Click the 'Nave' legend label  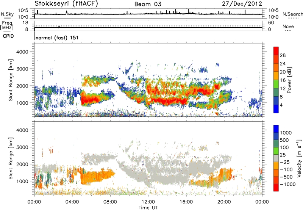288,26
